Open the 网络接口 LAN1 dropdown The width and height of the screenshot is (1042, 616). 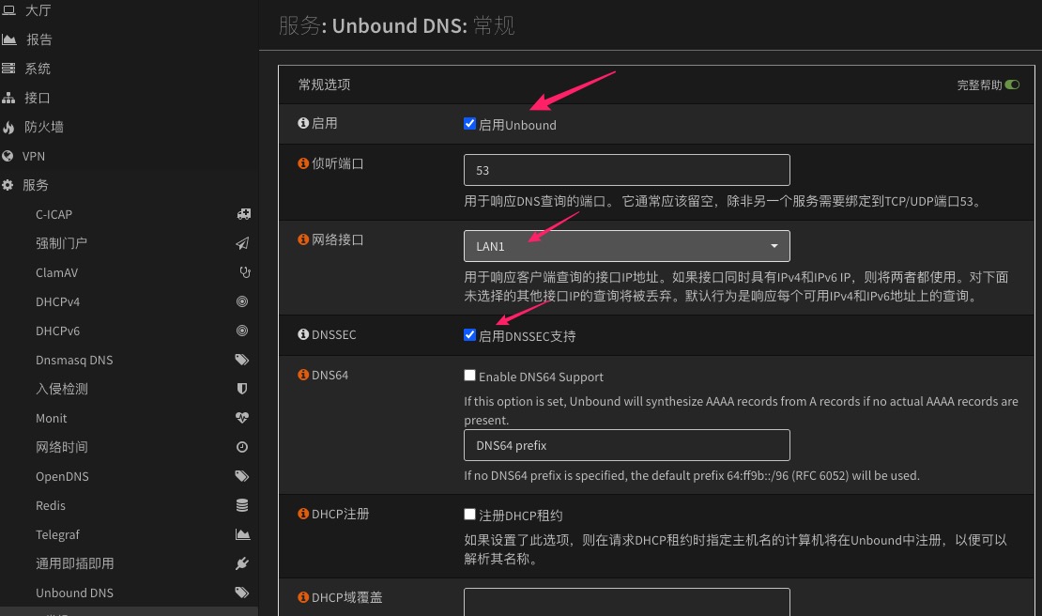[x=626, y=246]
